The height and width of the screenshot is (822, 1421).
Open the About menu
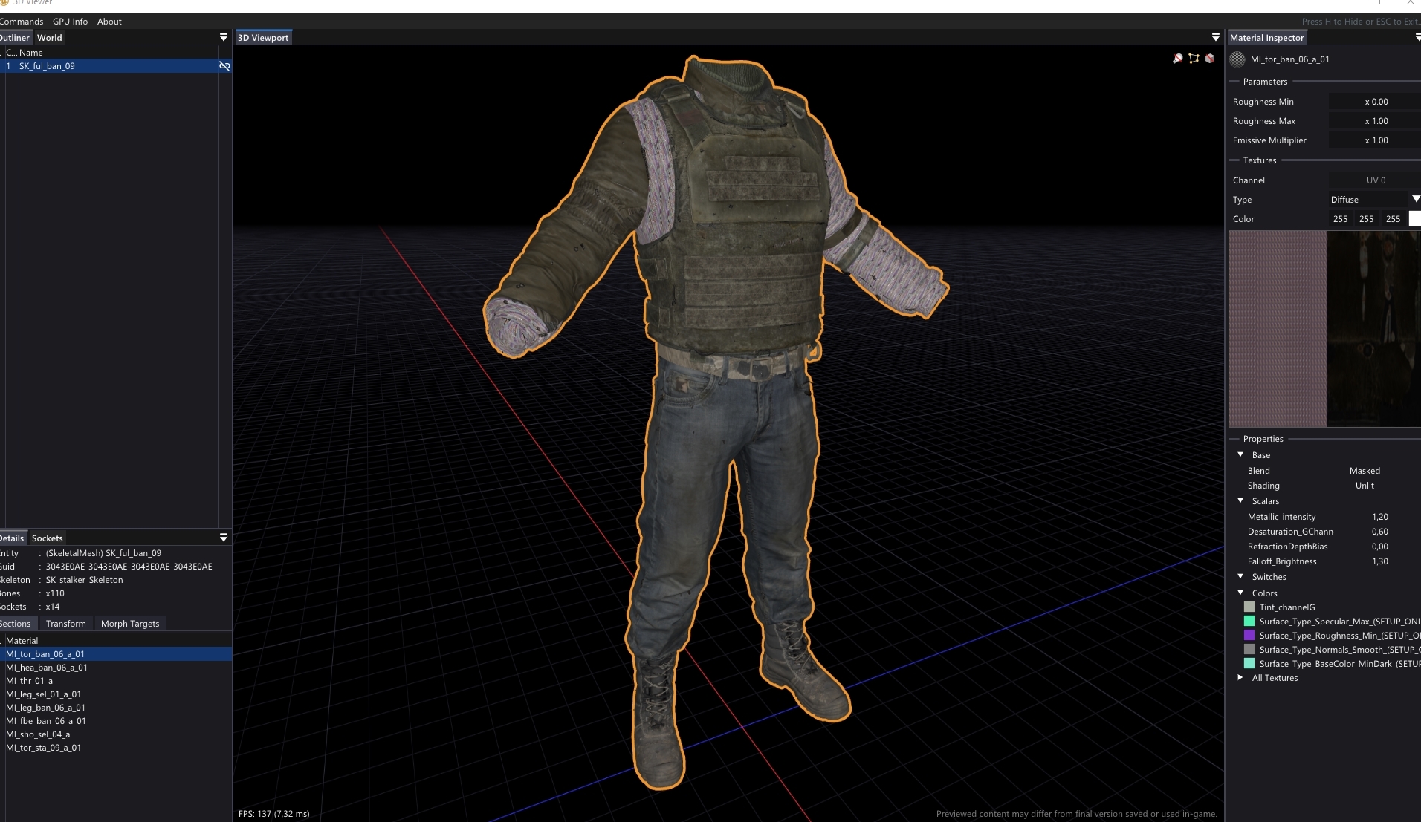[109, 22]
